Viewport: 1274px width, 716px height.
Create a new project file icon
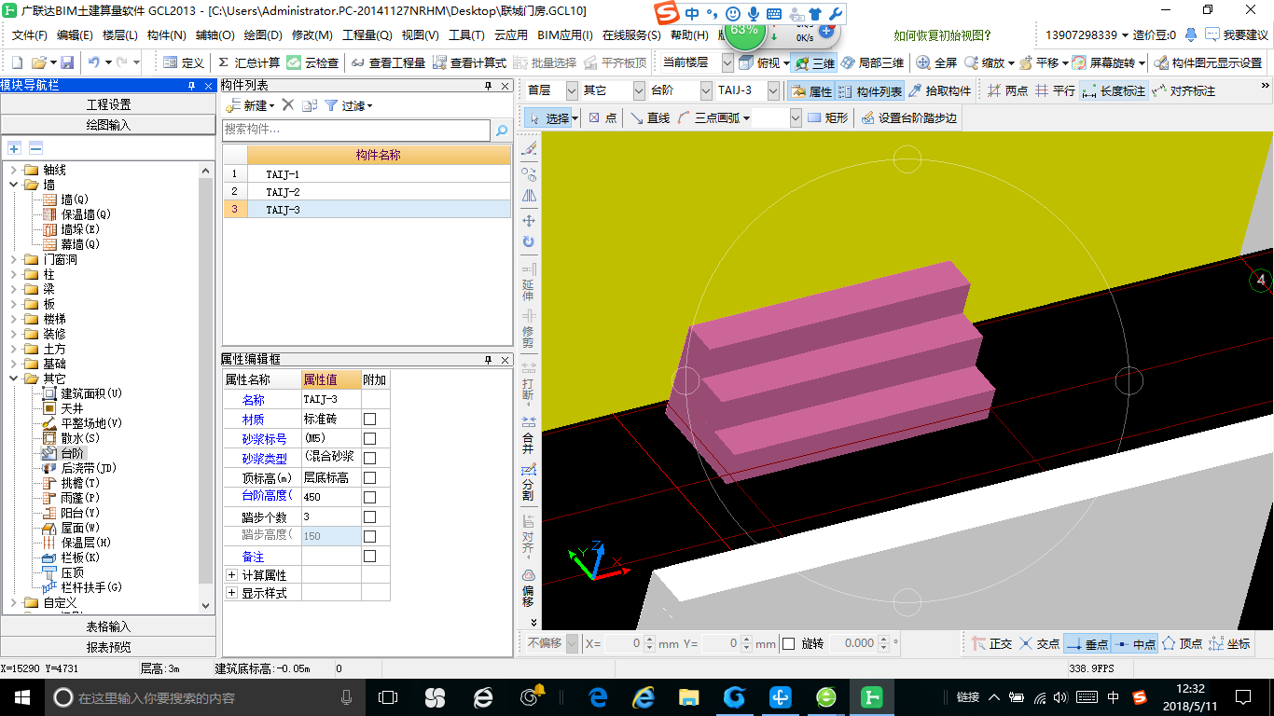coord(17,62)
